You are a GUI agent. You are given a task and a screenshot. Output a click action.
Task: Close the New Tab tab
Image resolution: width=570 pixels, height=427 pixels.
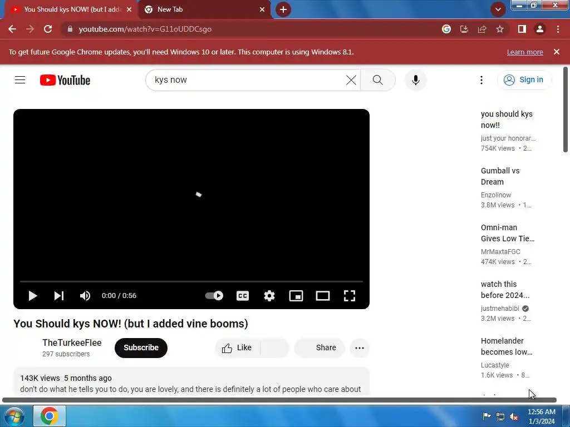tap(262, 9)
